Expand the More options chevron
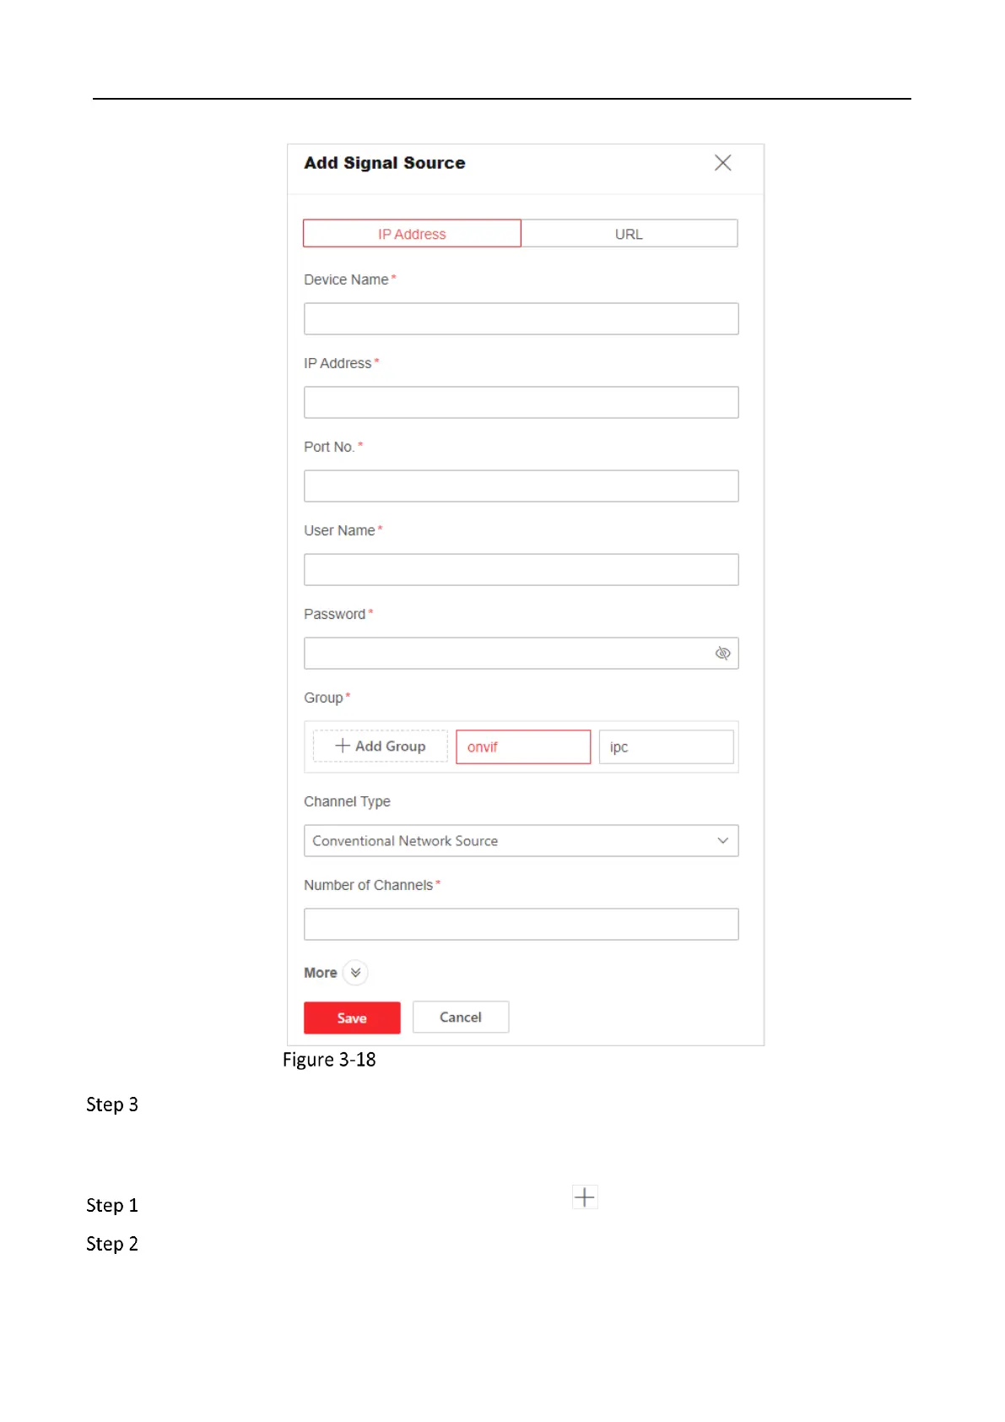The width and height of the screenshot is (1005, 1422). (x=356, y=972)
